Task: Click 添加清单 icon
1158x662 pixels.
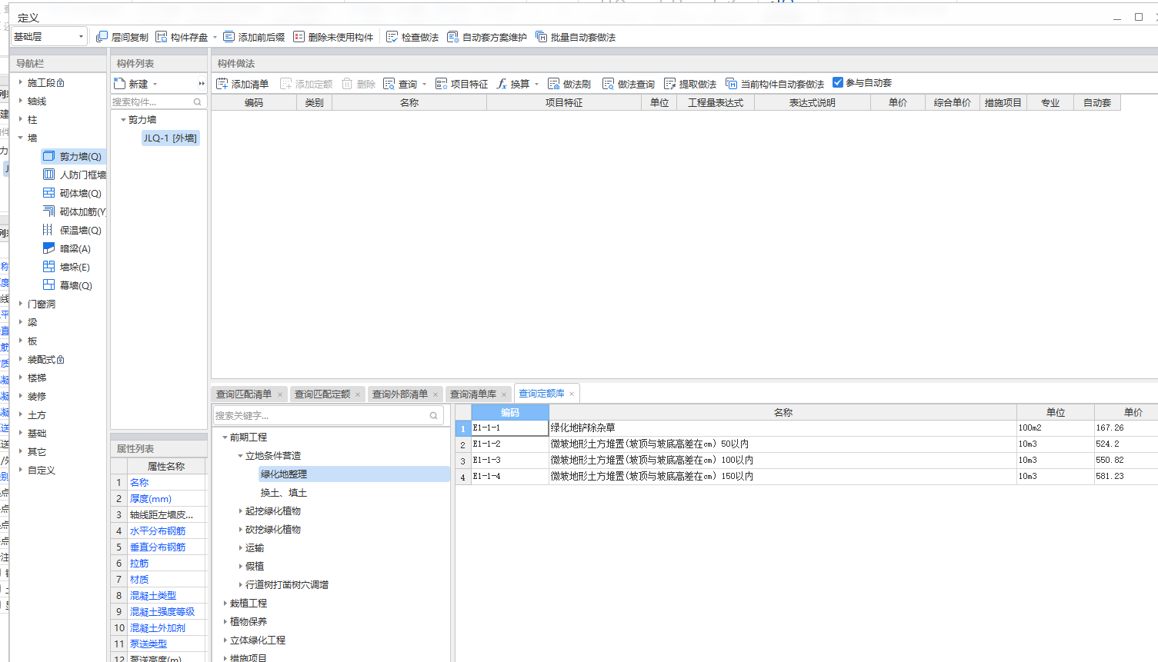Action: (222, 84)
